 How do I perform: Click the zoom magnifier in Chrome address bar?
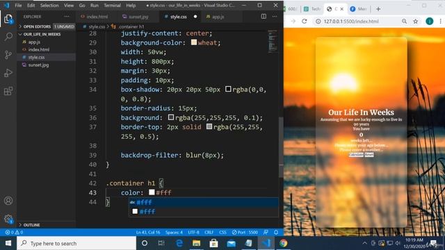click(405, 22)
